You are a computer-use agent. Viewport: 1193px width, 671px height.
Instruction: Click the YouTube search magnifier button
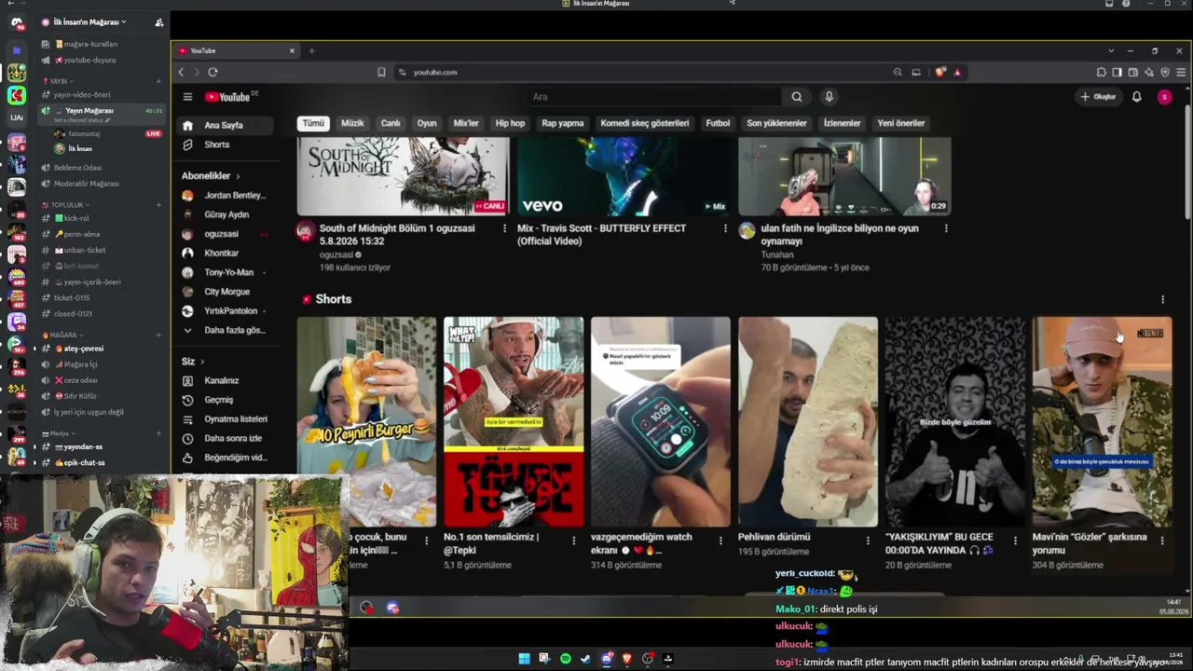pos(797,97)
